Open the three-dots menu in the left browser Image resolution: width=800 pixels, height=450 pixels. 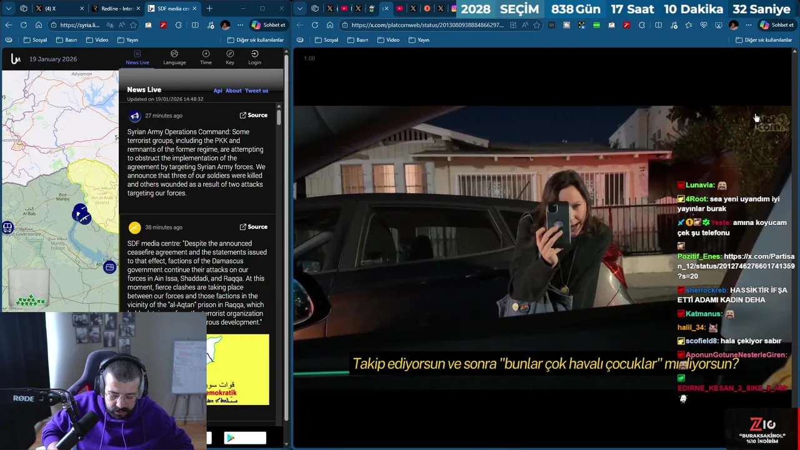click(x=240, y=25)
